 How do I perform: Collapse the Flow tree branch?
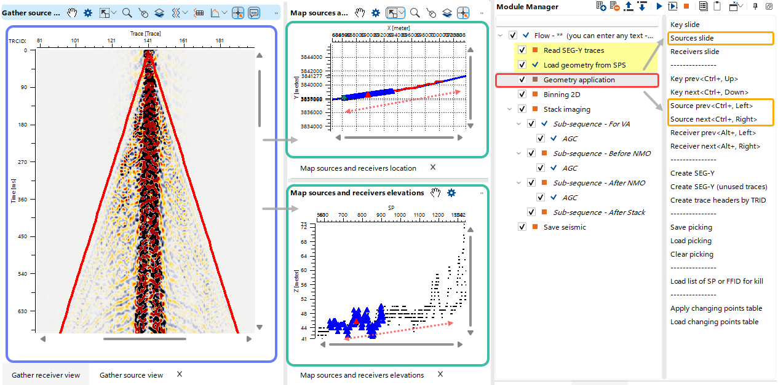coord(500,35)
